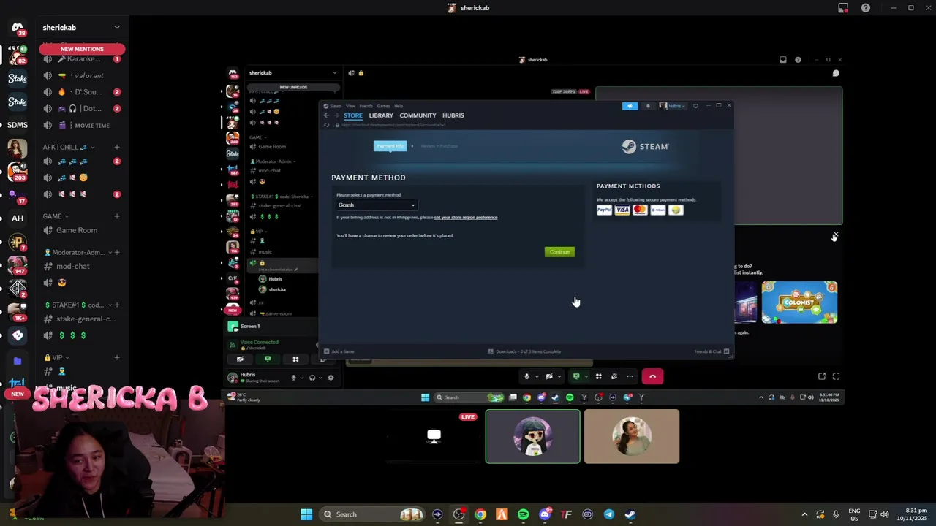The width and height of the screenshot is (936, 526).
Task: Collapse the VIP category
Action: 56,357
